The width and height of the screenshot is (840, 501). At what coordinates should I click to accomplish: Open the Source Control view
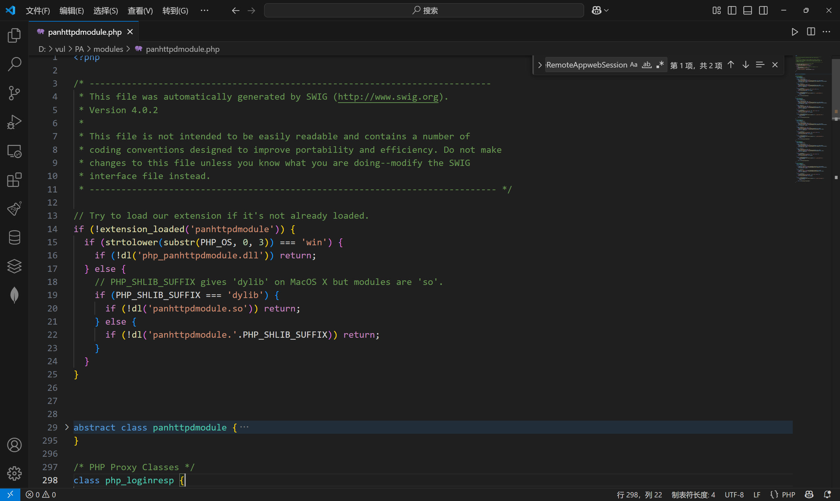click(x=14, y=93)
